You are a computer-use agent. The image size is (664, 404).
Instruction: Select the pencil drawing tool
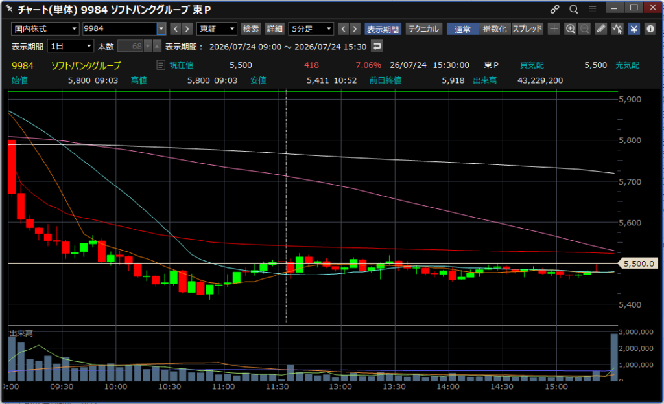coord(601,28)
